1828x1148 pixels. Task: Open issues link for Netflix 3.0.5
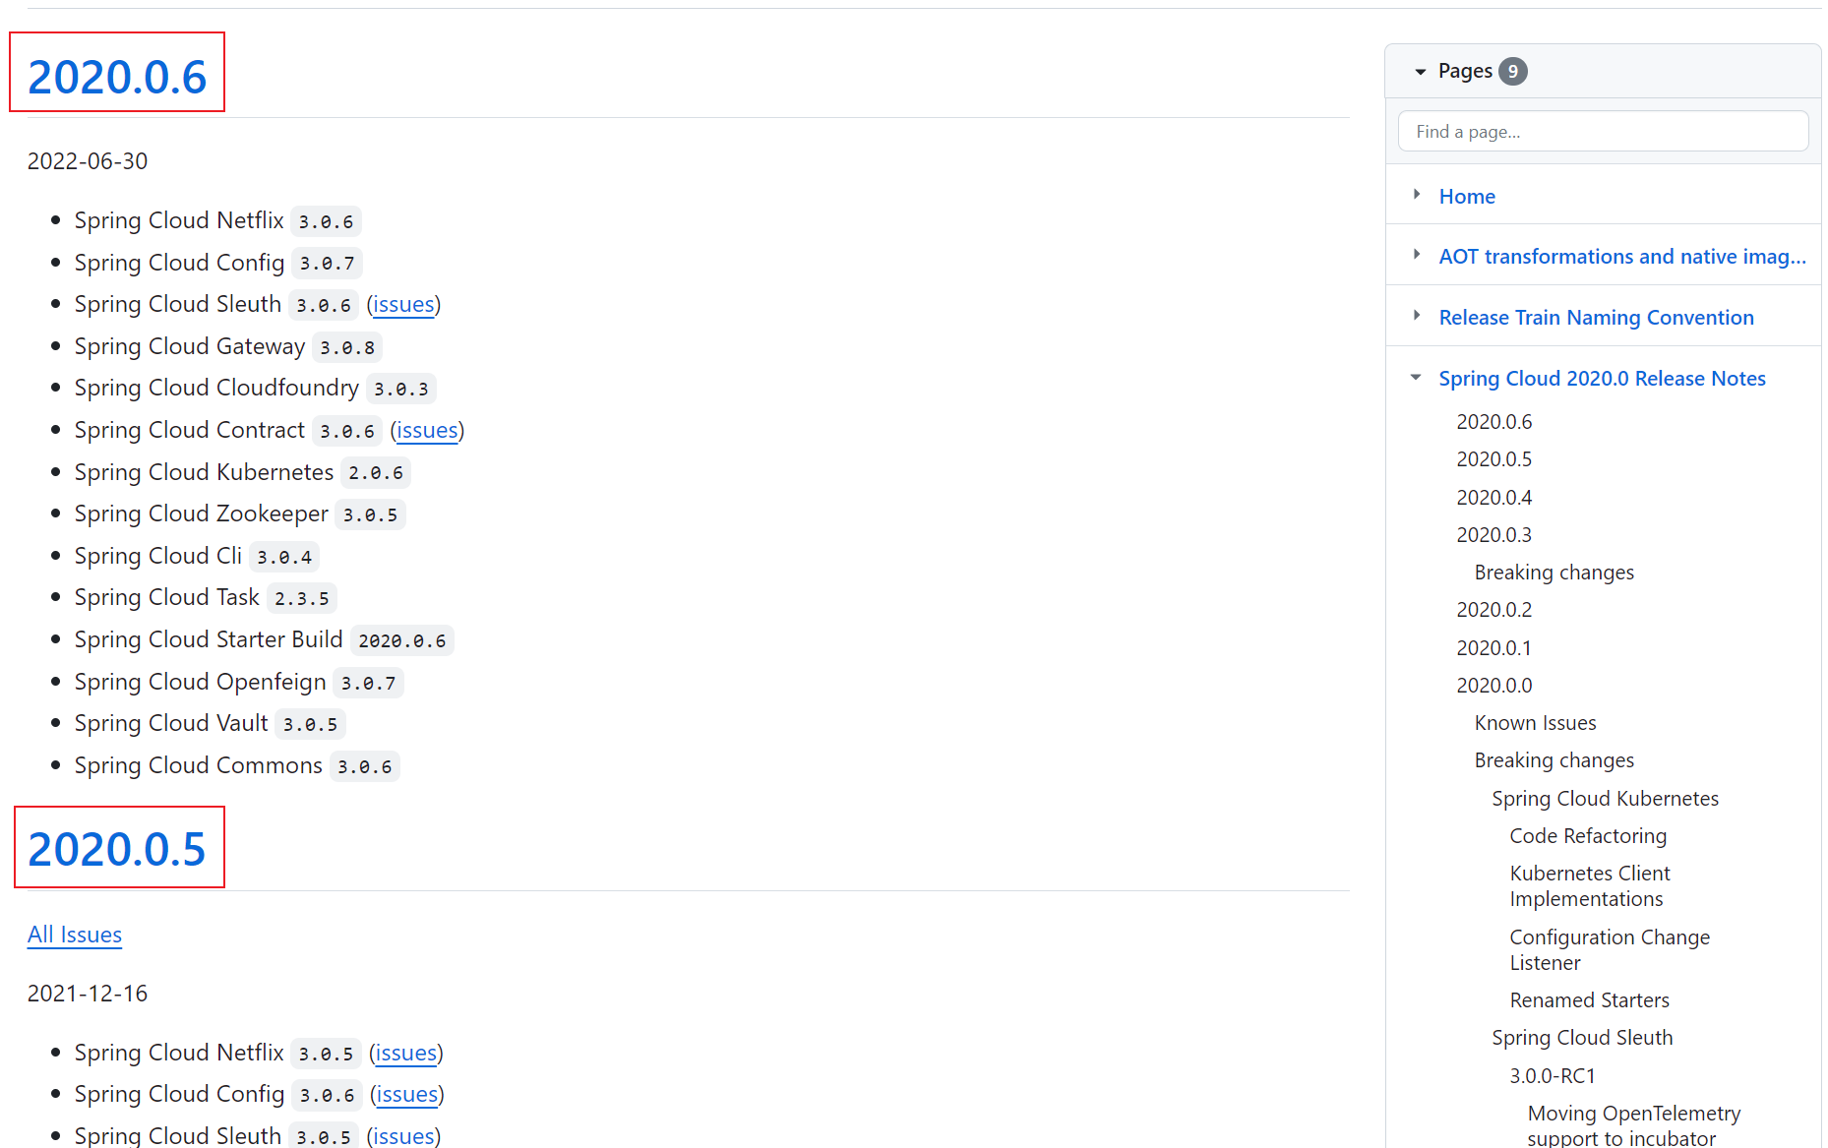click(x=406, y=1054)
